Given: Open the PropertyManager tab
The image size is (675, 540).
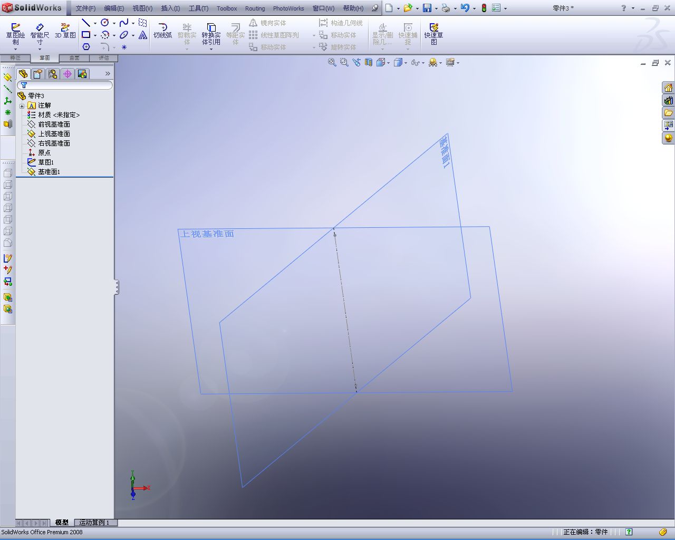Looking at the screenshot, I should (38, 74).
